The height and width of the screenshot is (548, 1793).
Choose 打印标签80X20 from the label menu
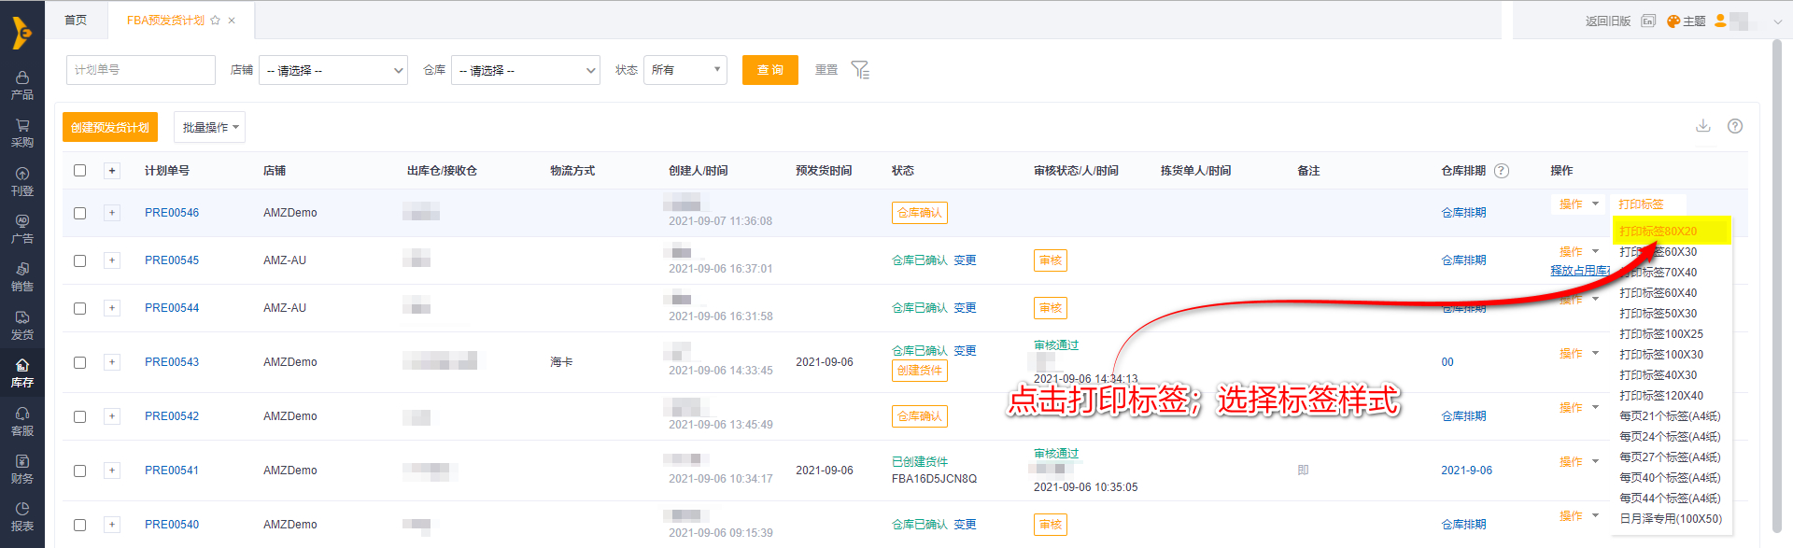[x=1659, y=232]
